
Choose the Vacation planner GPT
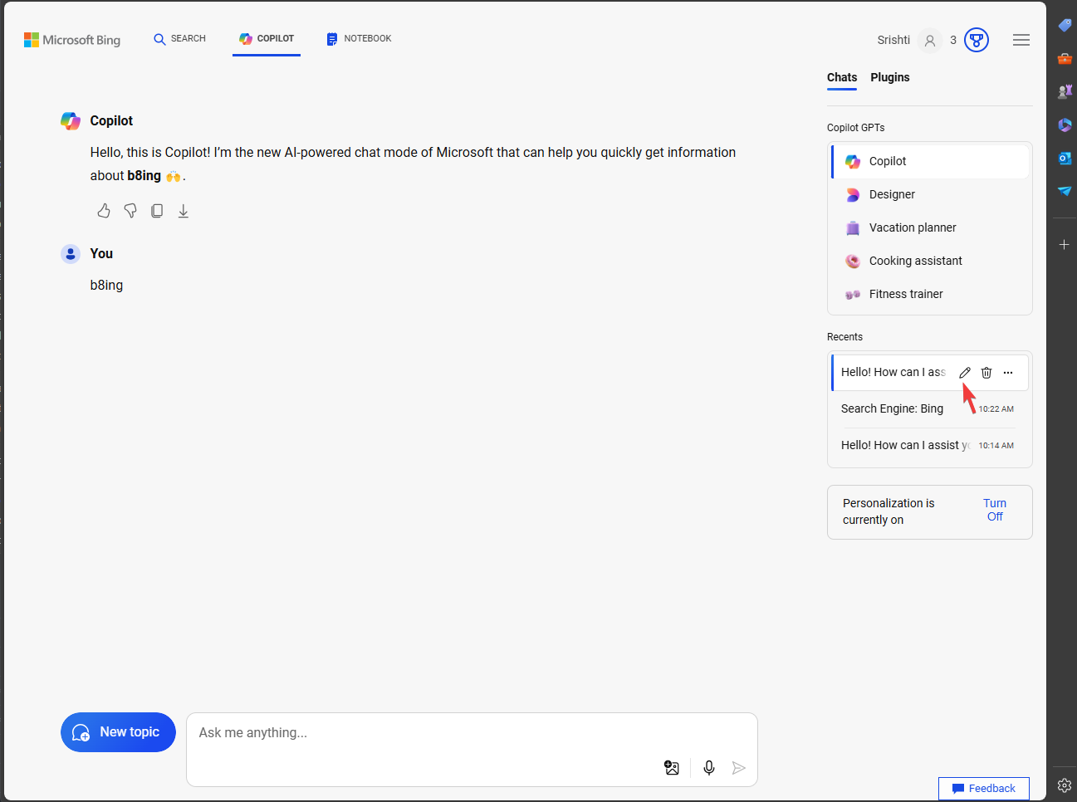(930, 227)
